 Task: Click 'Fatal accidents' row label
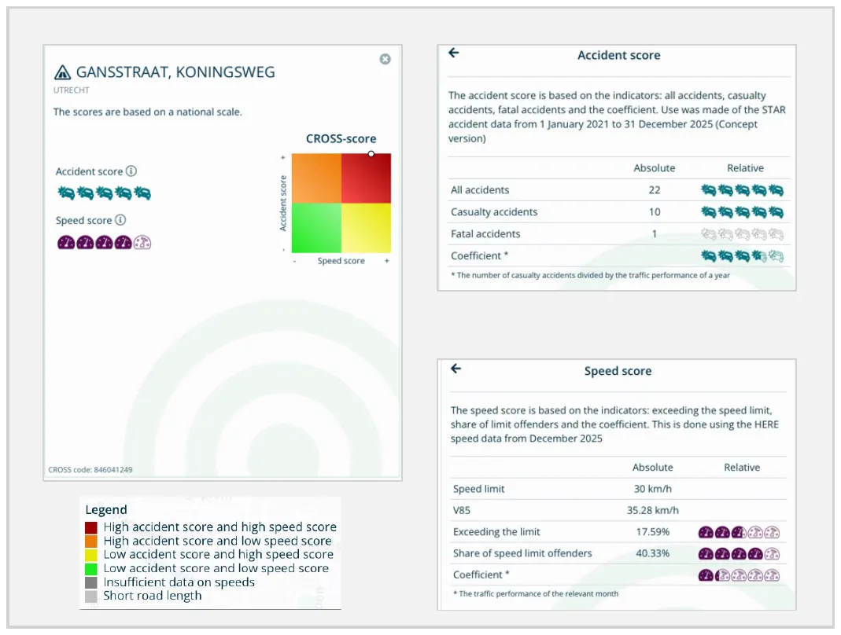point(485,234)
